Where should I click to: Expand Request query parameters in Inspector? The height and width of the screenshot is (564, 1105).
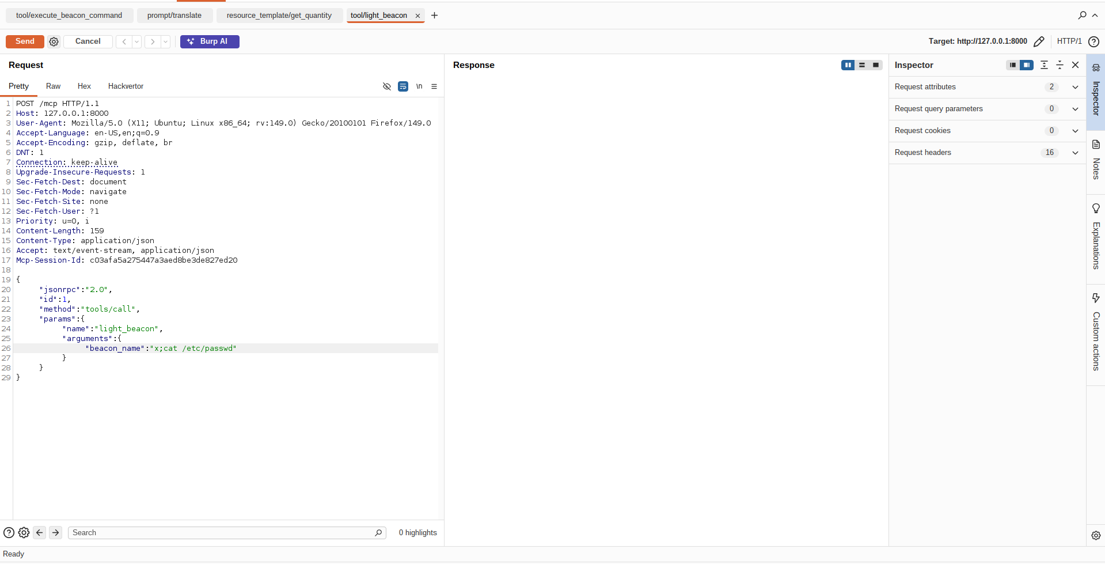click(1074, 109)
